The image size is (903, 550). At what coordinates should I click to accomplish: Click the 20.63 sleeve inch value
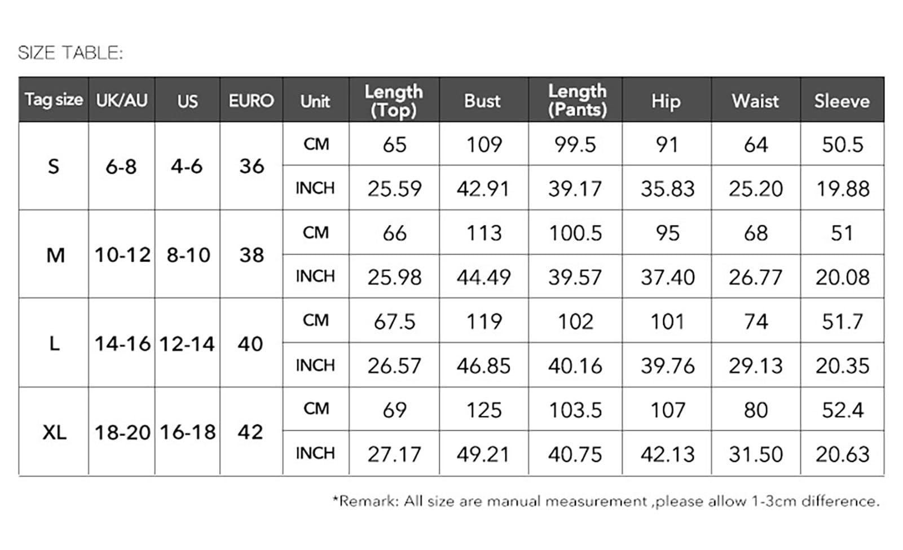pyautogui.click(x=842, y=454)
